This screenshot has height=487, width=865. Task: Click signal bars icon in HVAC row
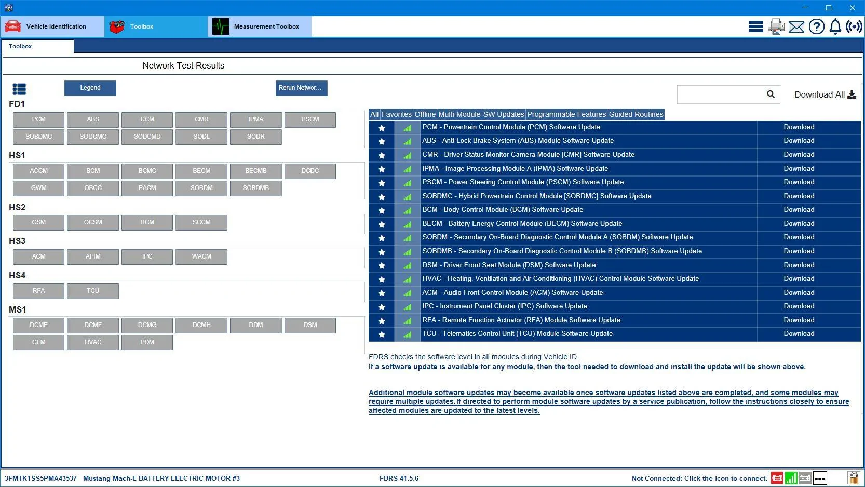408,279
